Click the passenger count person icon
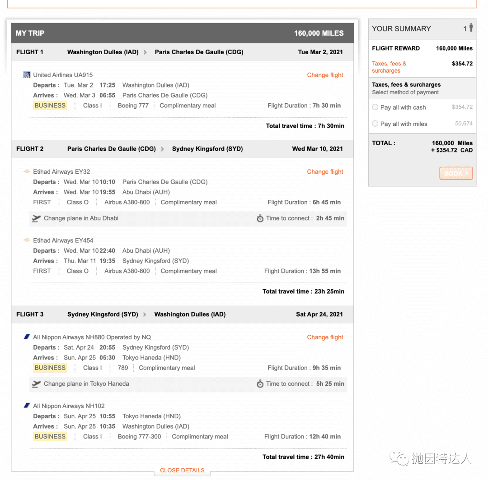 pyautogui.click(x=471, y=28)
